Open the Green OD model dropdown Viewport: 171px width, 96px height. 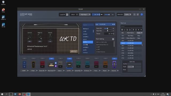(42, 71)
